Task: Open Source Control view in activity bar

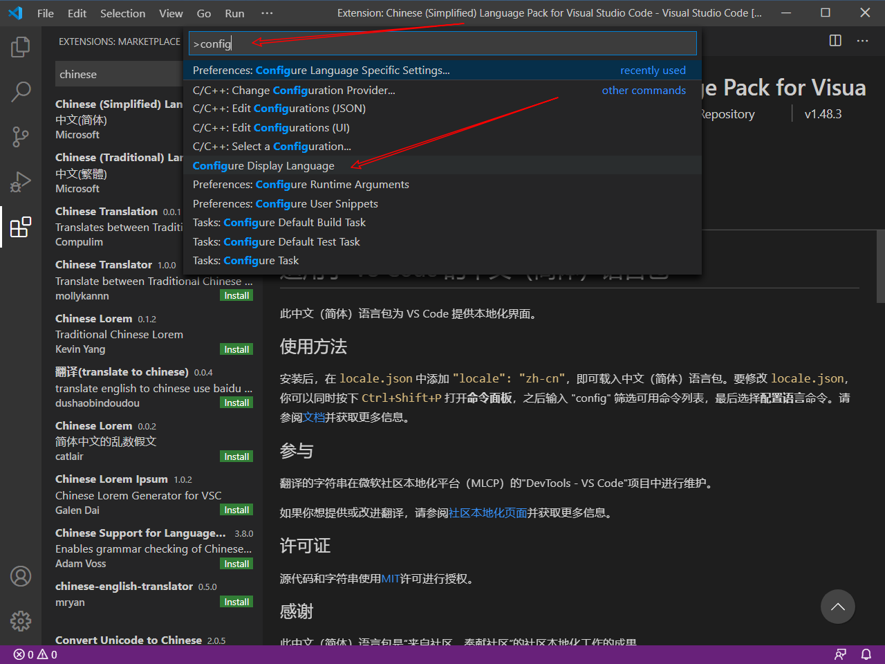Action: (21, 136)
